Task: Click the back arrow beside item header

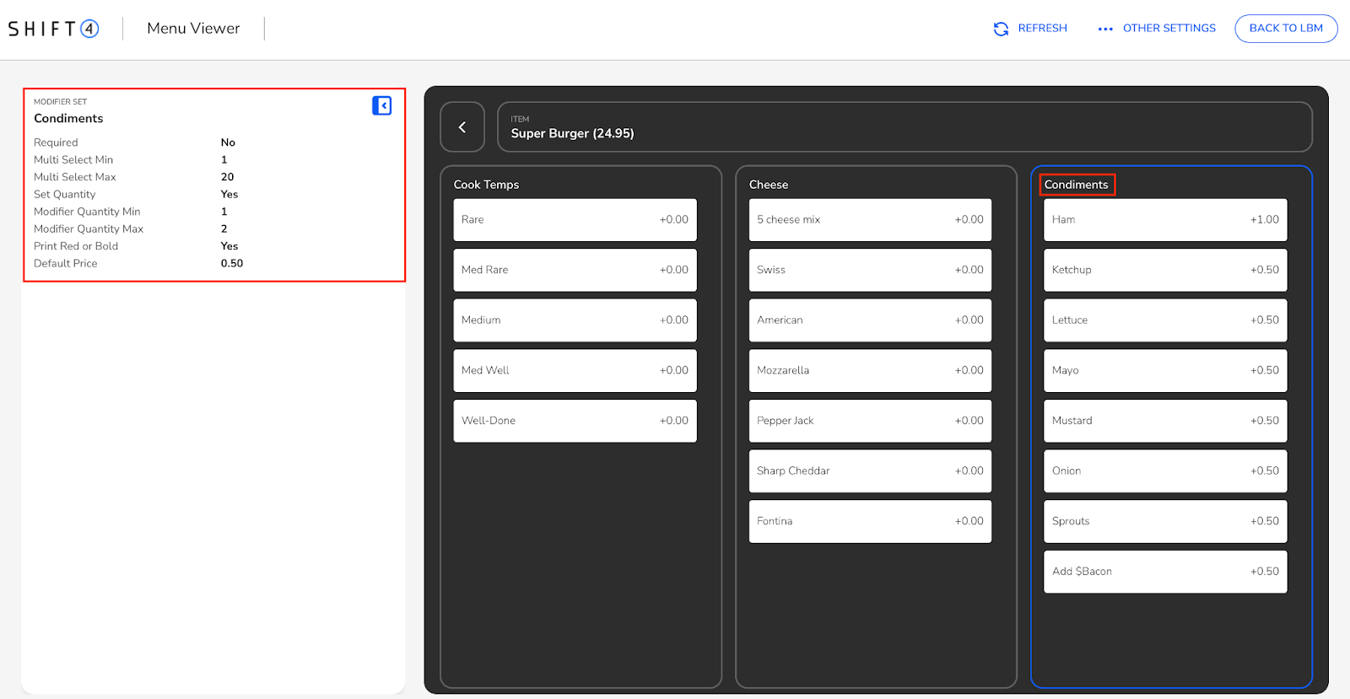Action: pyautogui.click(x=462, y=127)
